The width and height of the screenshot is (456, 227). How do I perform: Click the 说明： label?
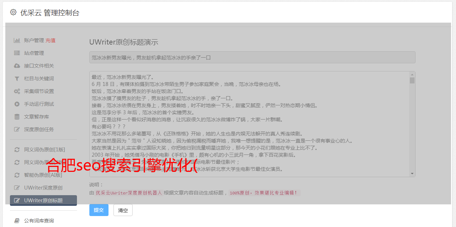pyautogui.click(x=96, y=185)
